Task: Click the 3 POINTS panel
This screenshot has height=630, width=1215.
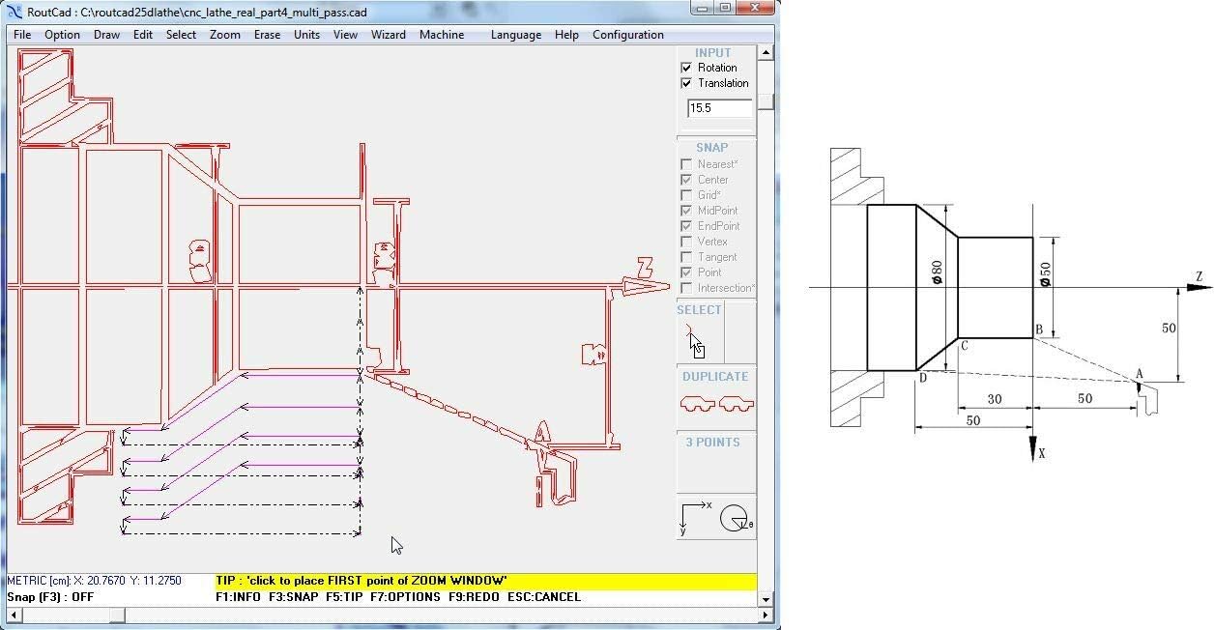Action: click(714, 462)
